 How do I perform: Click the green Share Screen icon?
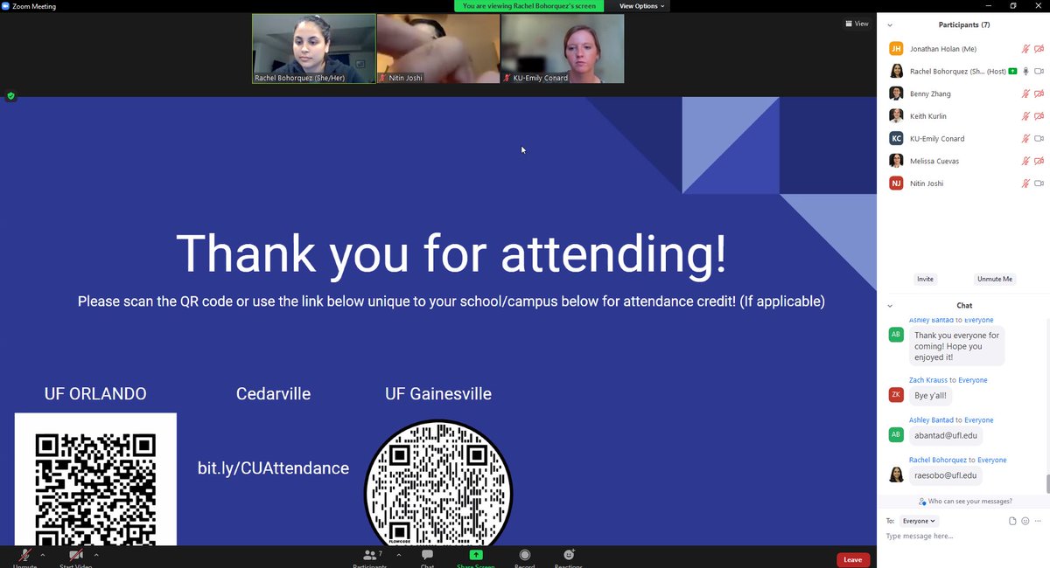475,555
